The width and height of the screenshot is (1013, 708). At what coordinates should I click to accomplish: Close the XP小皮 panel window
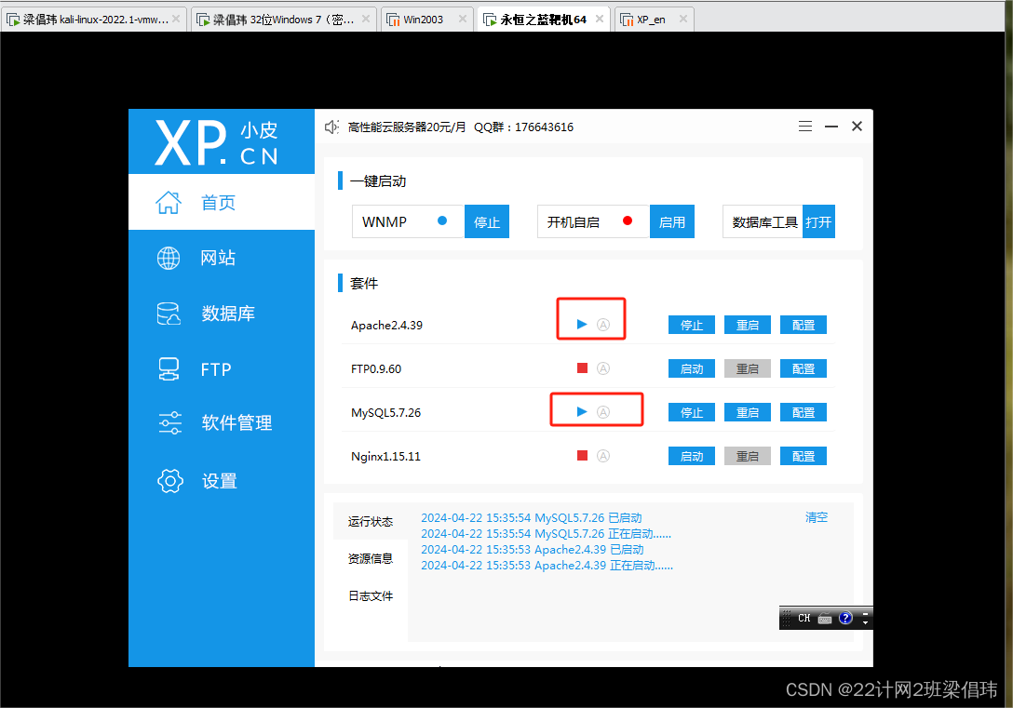pos(857,126)
